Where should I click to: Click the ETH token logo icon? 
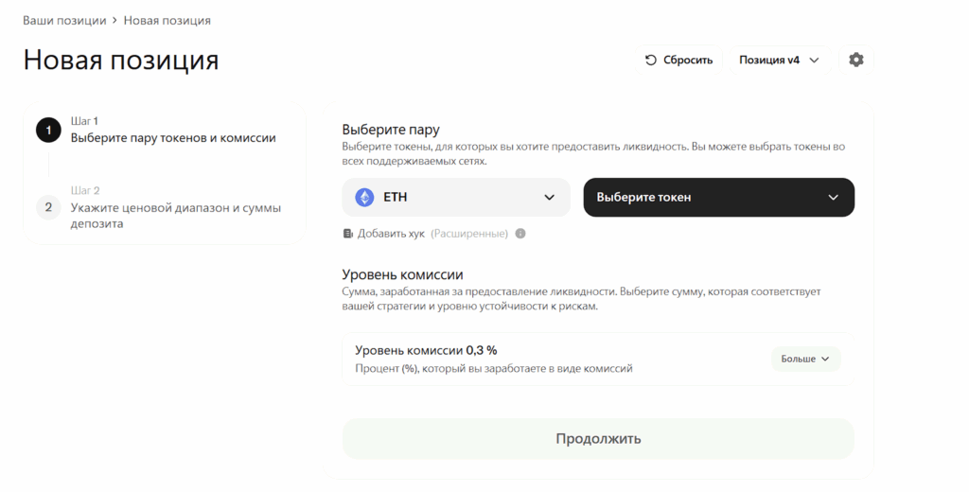(x=364, y=198)
